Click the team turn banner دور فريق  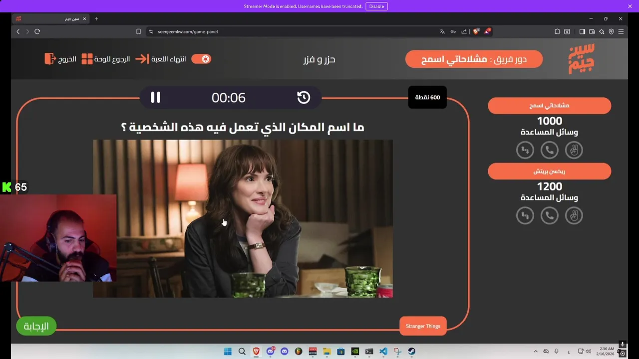coord(474,59)
